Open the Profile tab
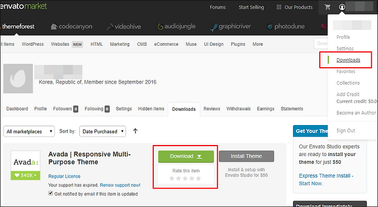This screenshot has width=378, height=207. 40,109
